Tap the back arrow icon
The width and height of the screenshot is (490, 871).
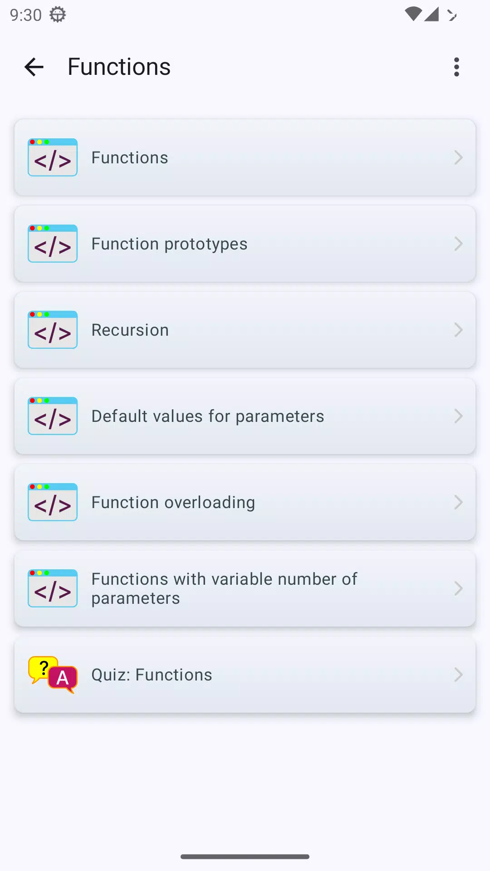click(34, 67)
